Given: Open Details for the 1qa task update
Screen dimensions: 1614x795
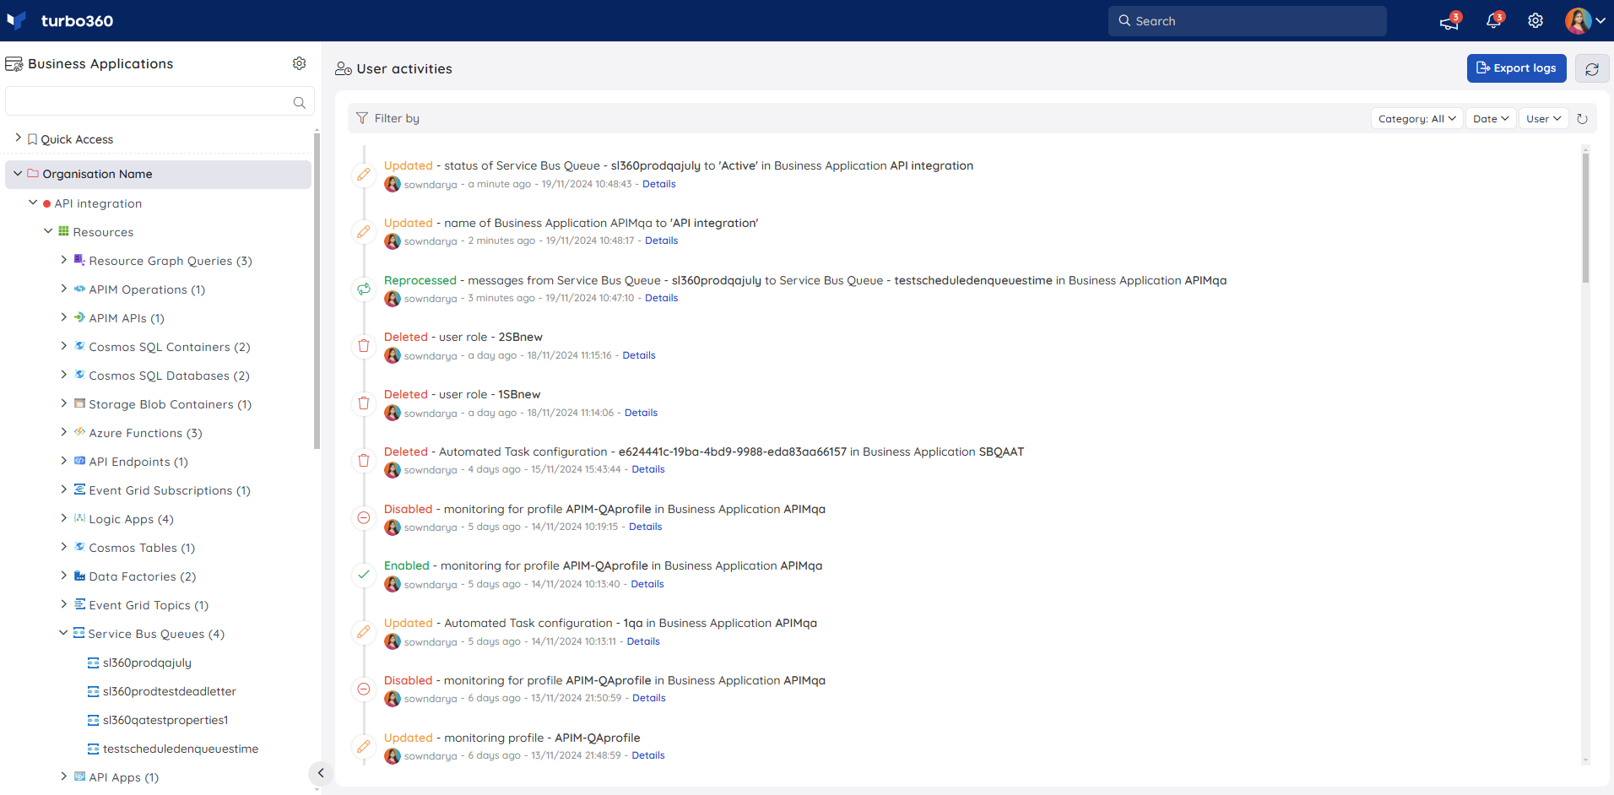Looking at the screenshot, I should pyautogui.click(x=643, y=641).
